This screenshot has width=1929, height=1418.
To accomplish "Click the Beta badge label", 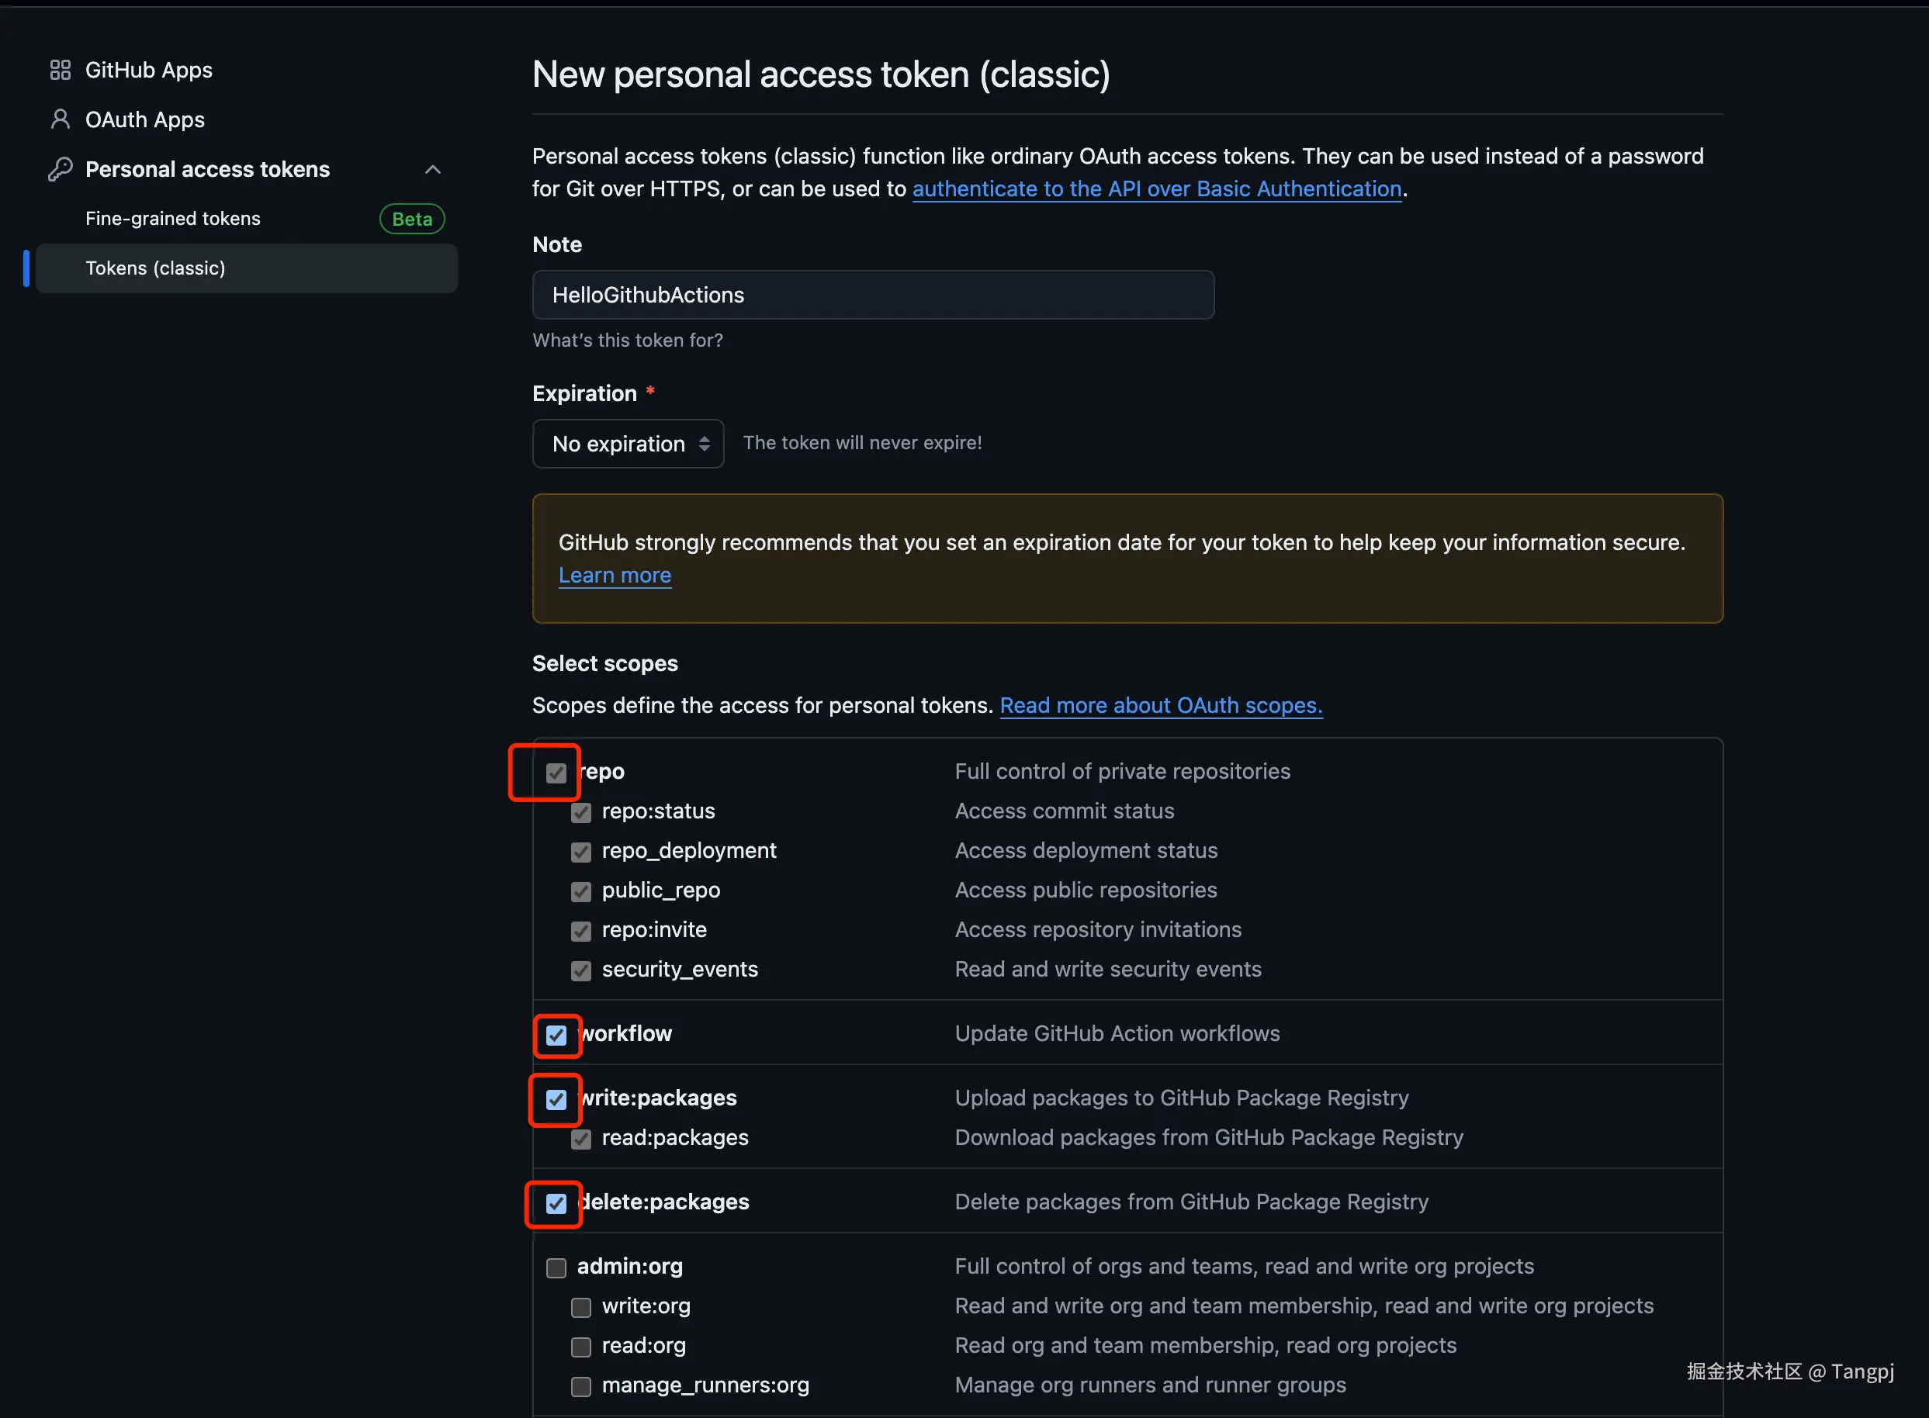I will coord(412,219).
